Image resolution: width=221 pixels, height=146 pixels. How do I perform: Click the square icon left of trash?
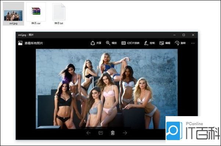click(101, 133)
